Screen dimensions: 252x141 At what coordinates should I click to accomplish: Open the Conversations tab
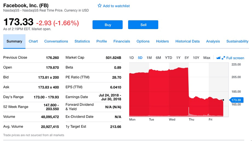(56, 41)
